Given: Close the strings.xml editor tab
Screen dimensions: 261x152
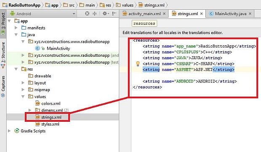Looking at the screenshot, I should click(x=201, y=13).
